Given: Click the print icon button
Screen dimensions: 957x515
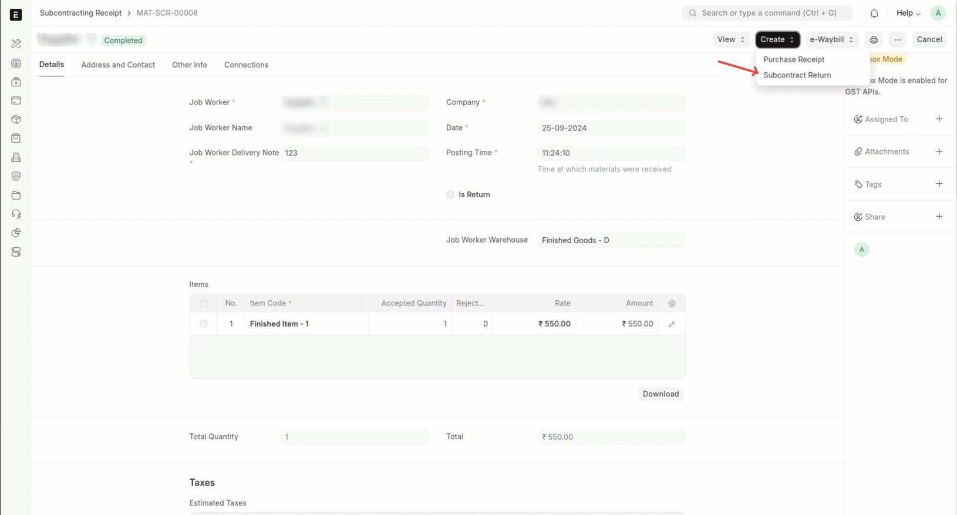Looking at the screenshot, I should (874, 40).
